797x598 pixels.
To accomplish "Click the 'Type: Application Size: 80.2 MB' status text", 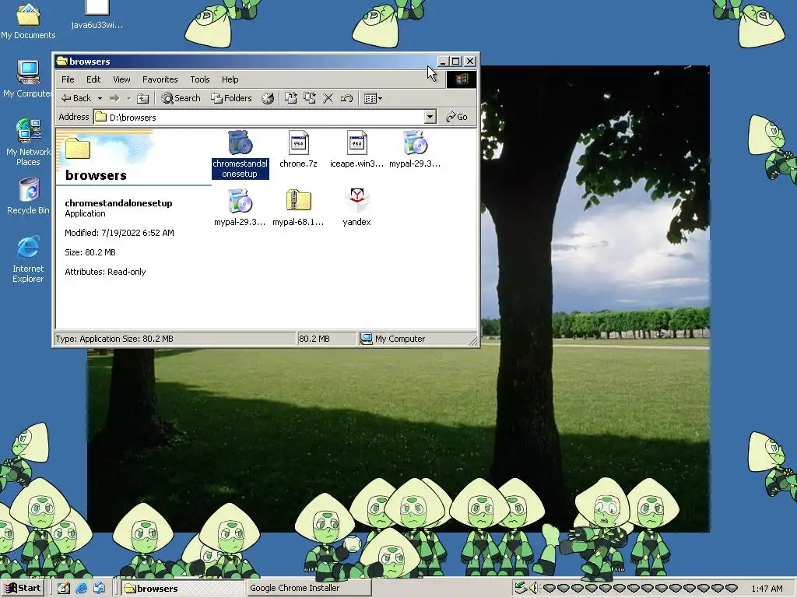I will [114, 339].
